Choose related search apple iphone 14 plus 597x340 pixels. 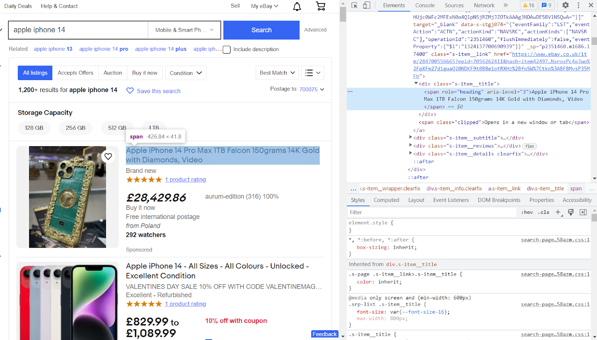[x=161, y=49]
